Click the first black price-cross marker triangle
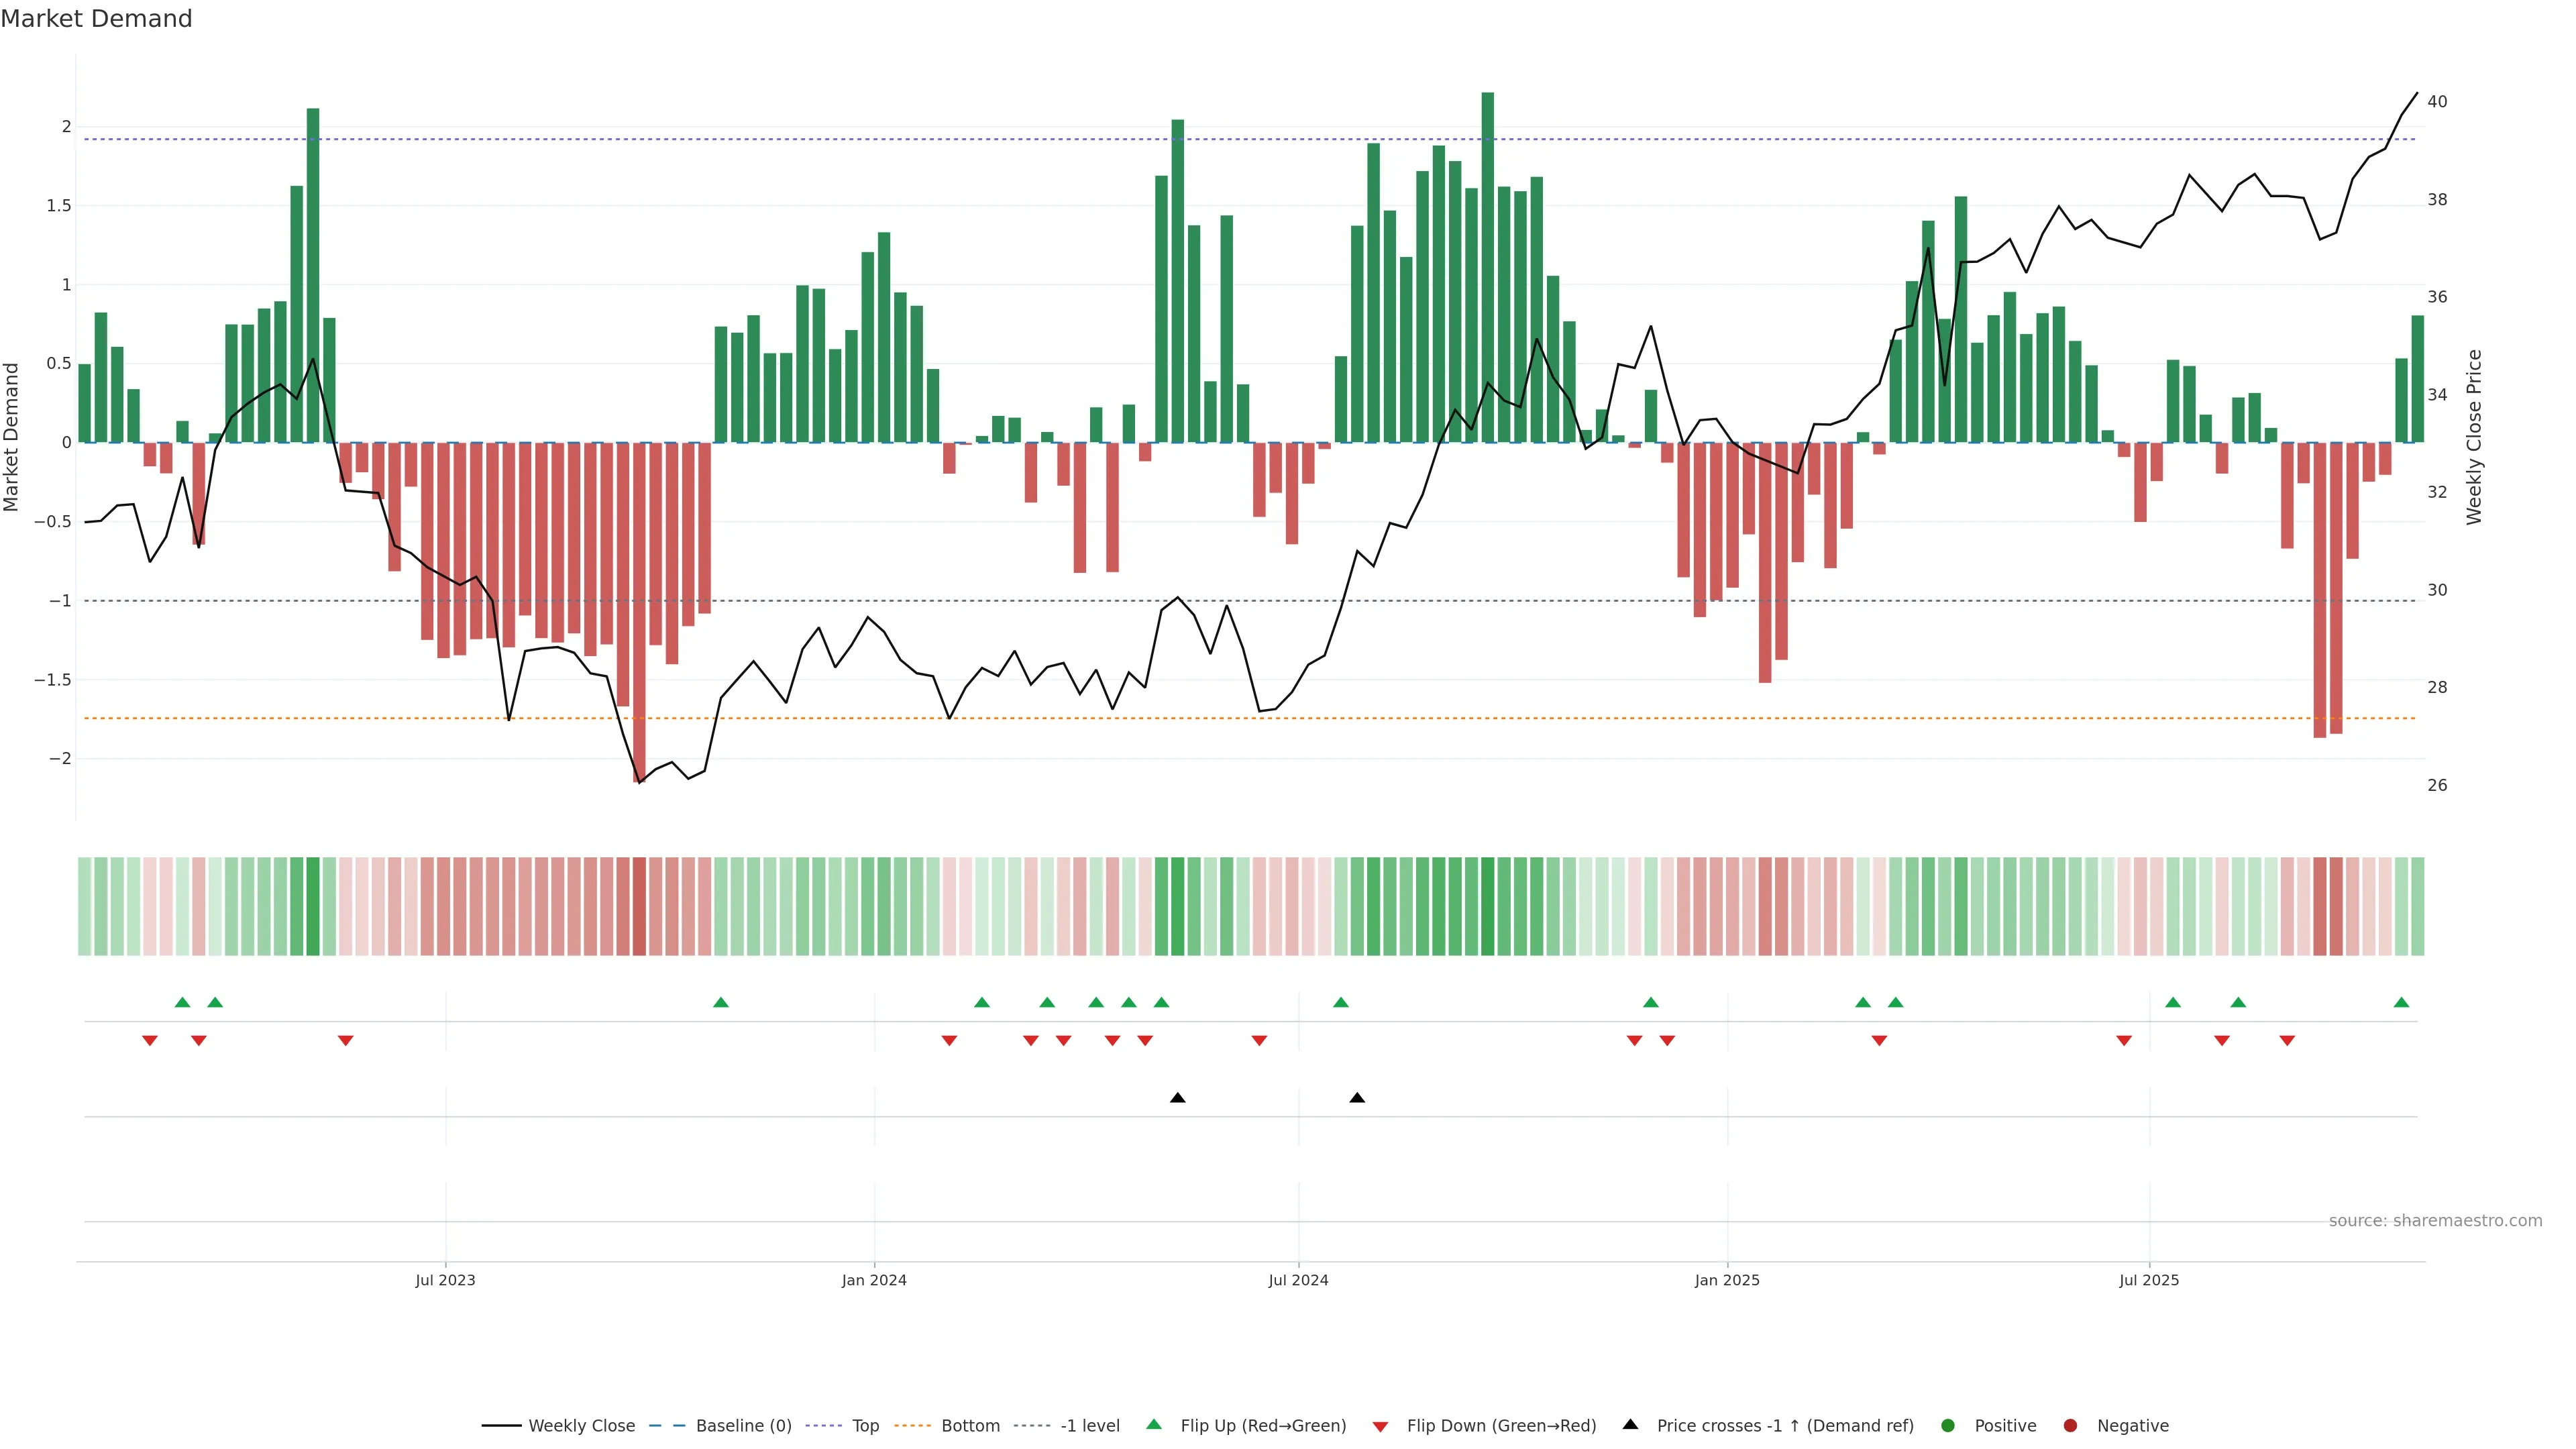Image resolution: width=2576 pixels, height=1449 pixels. (x=1177, y=1098)
